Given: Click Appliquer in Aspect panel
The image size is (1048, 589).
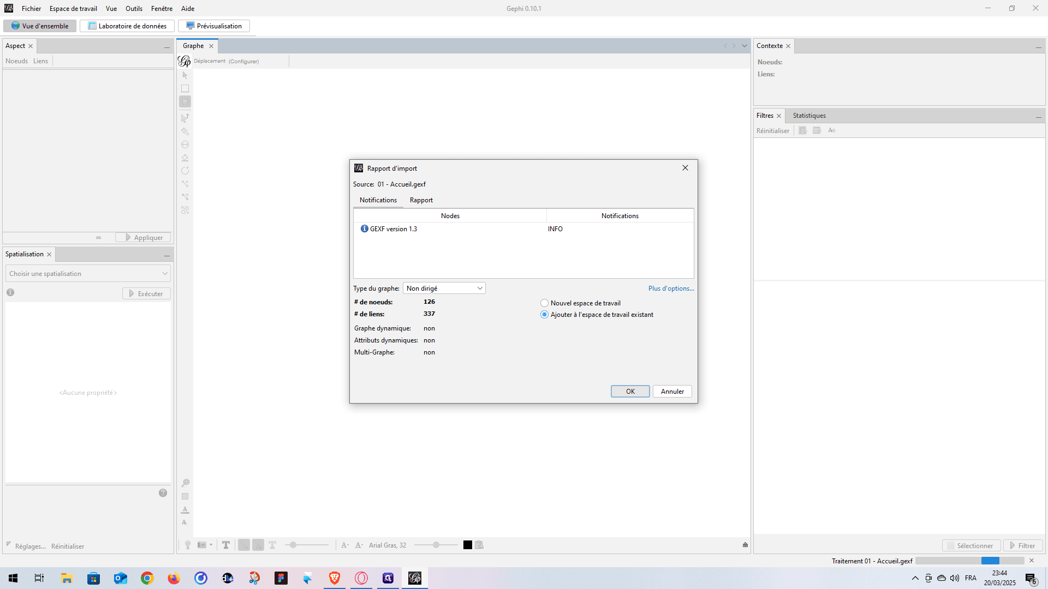Looking at the screenshot, I should click(x=143, y=238).
